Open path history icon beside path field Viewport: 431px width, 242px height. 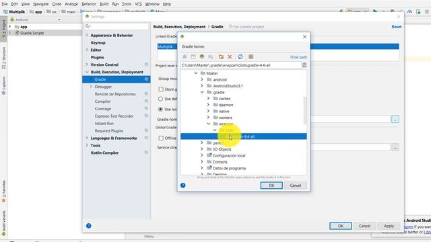[304, 65]
